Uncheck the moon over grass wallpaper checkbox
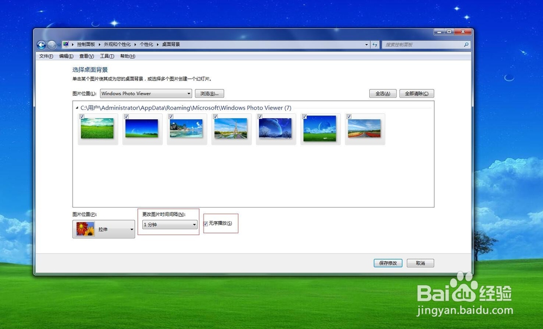Screen dimensions: 543x329 [x=305, y=117]
